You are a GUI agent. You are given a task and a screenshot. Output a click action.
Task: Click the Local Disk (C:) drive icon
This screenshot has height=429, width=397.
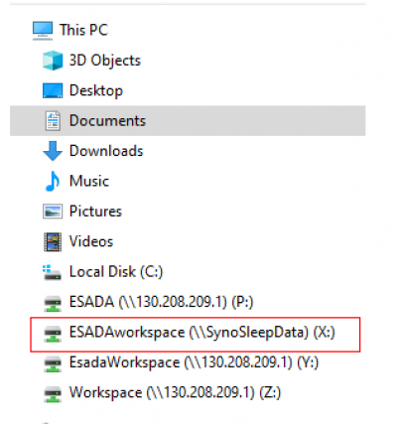tap(53, 272)
